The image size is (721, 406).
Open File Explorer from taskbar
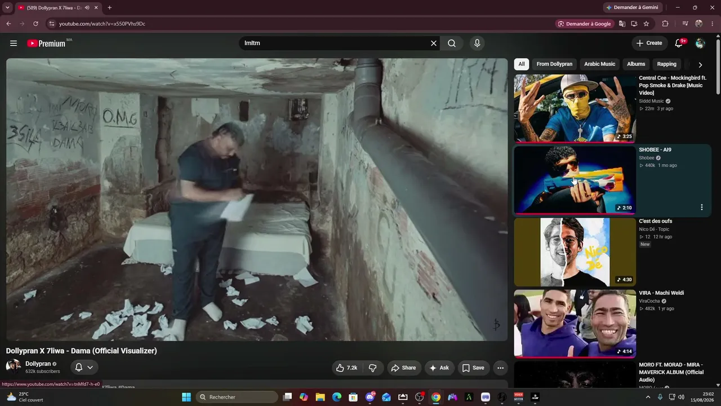click(320, 397)
